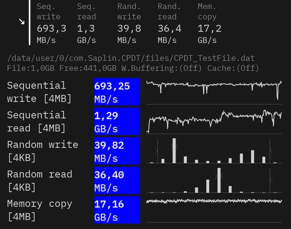This screenshot has width=291, height=229.
Task: Select the Mem. copy summary column
Action: (x=209, y=23)
